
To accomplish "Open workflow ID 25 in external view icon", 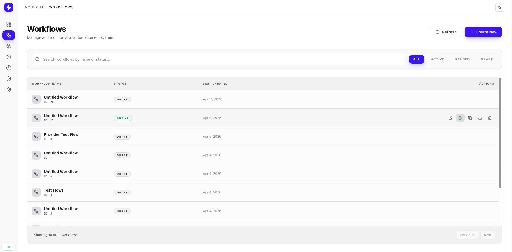I will coord(450,118).
